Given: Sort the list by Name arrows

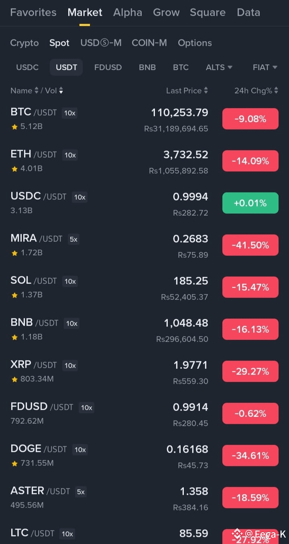Looking at the screenshot, I should tap(37, 91).
